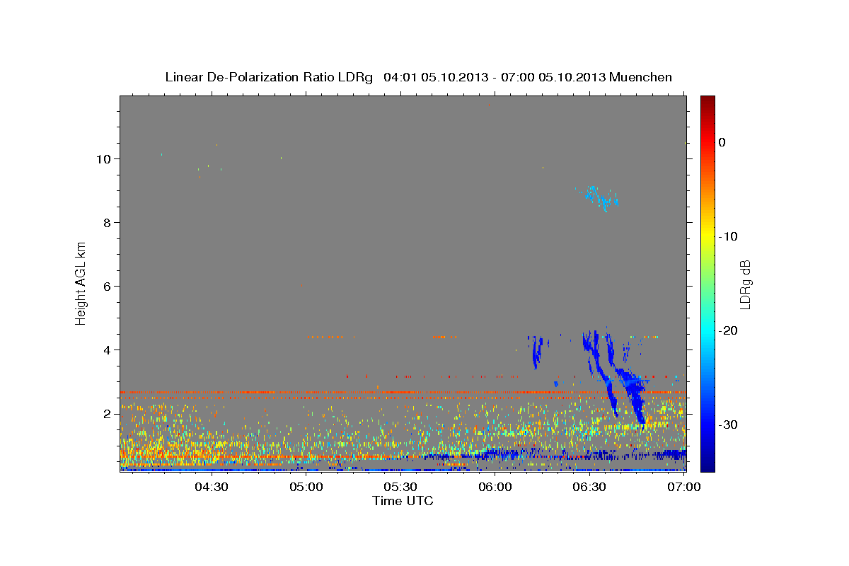
Task: Click the 05:30 time tick label
Action: pyautogui.click(x=400, y=487)
